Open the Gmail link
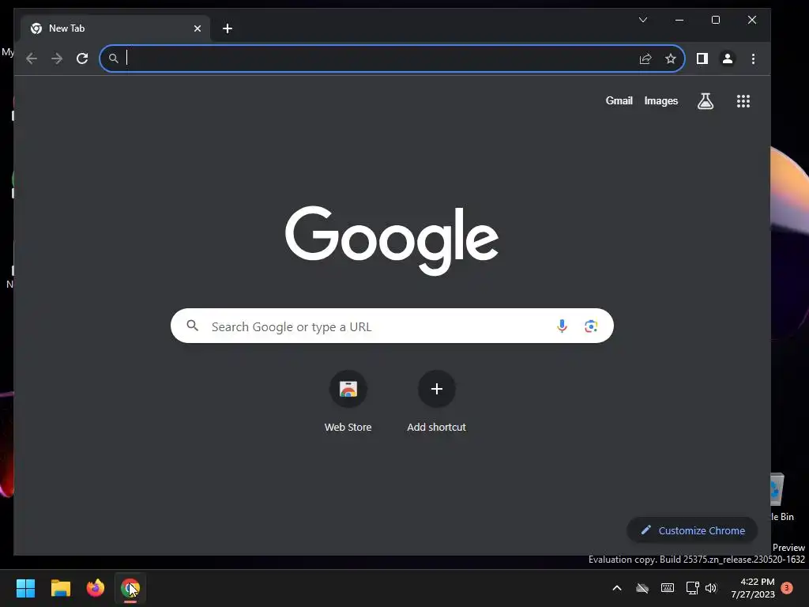 click(619, 100)
